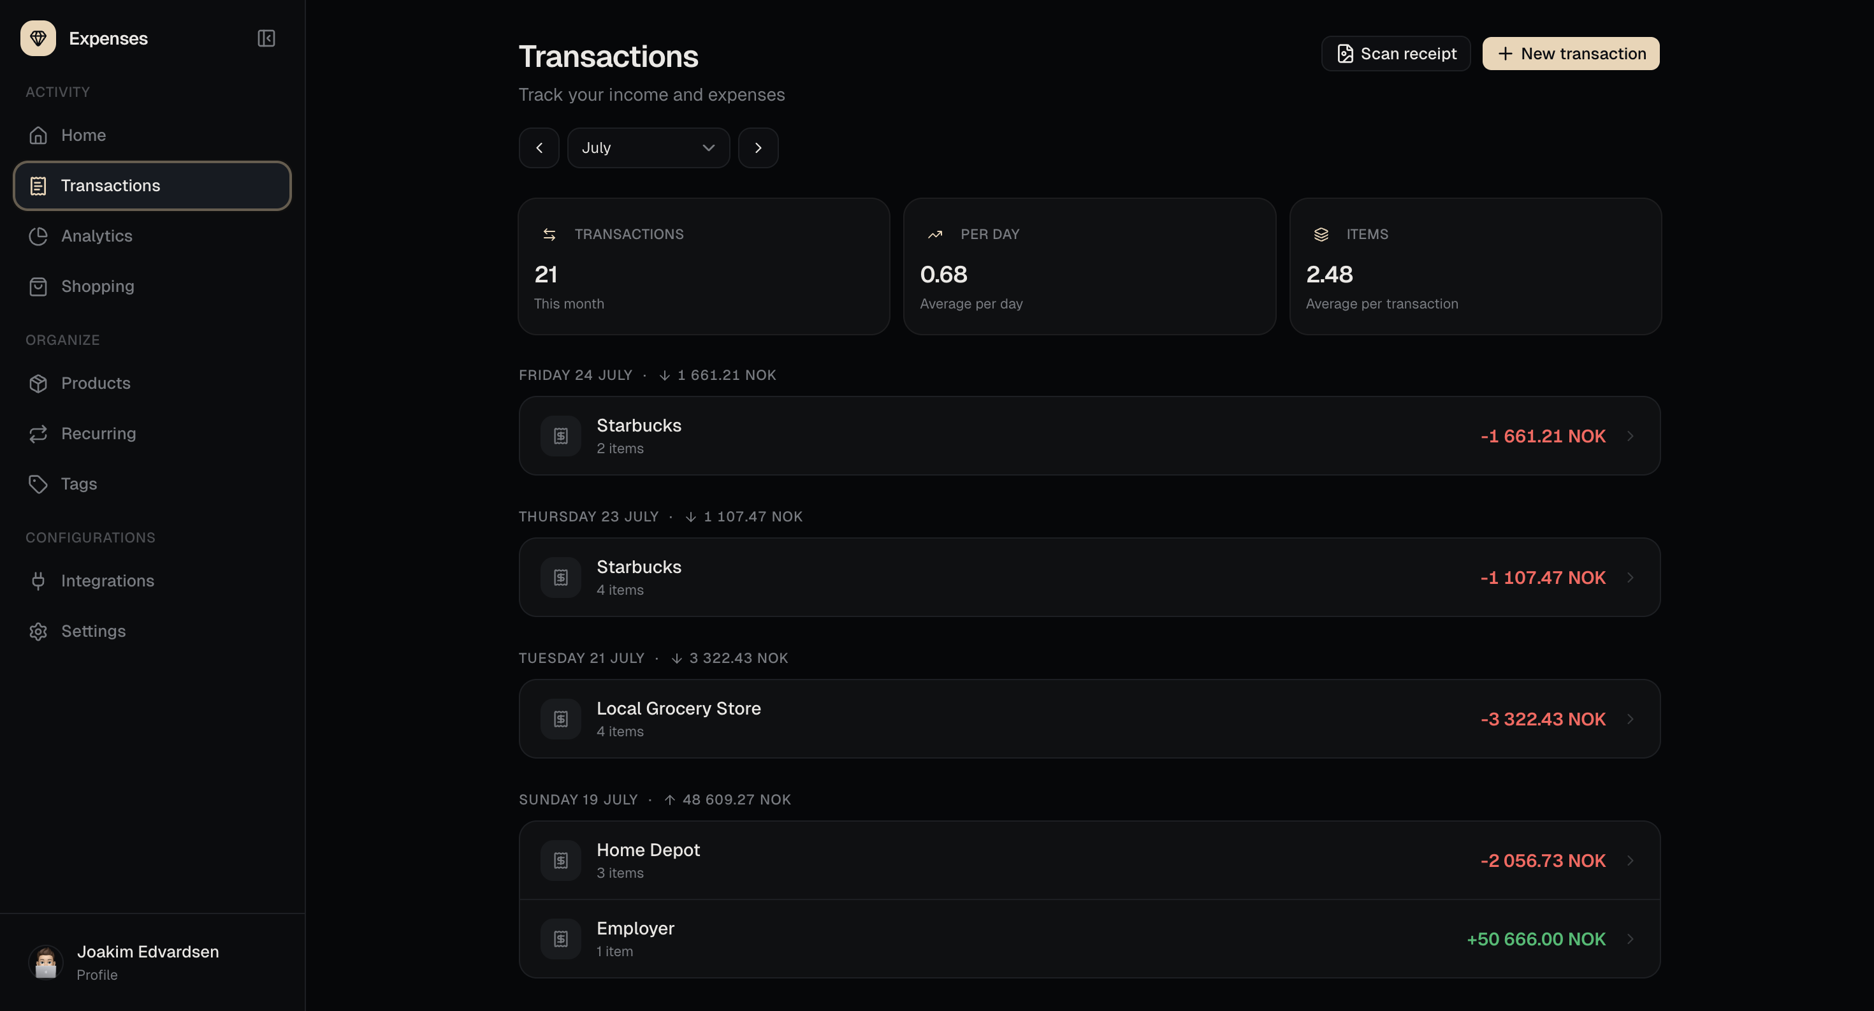The width and height of the screenshot is (1874, 1011).
Task: Select Transactions in the sidebar
Action: (152, 185)
